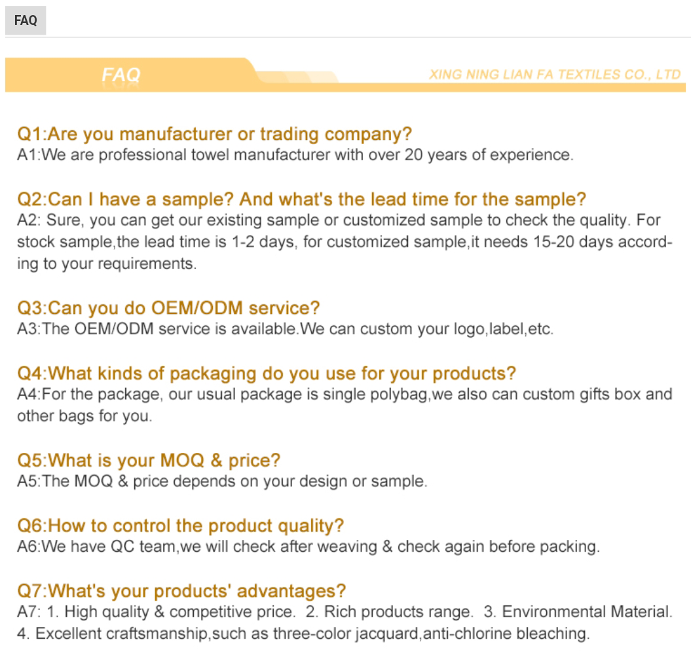Click answer A1 about professional towel manufacturer
This screenshot has width=691, height=659.
[295, 155]
